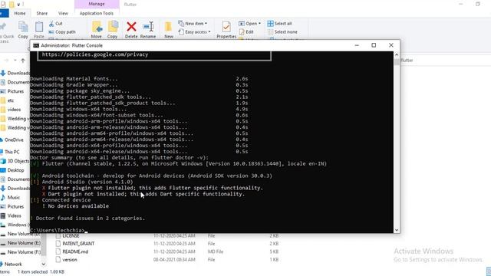The height and width of the screenshot is (276, 491).
Task: Select the LICENSE file
Action: click(x=71, y=235)
